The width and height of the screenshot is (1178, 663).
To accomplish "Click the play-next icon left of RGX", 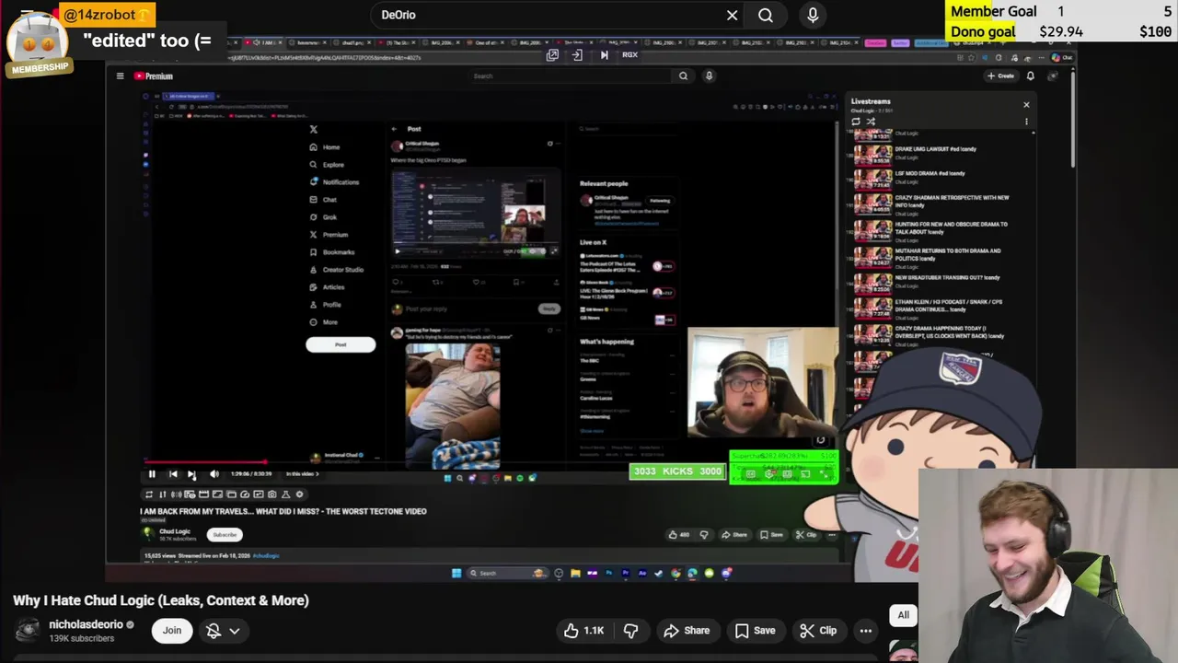I will coord(604,55).
